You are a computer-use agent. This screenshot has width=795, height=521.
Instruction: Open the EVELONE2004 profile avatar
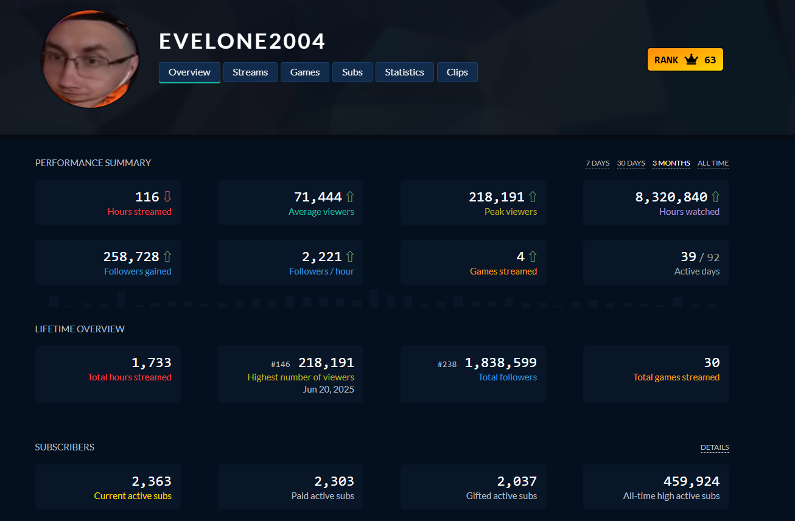(x=90, y=59)
